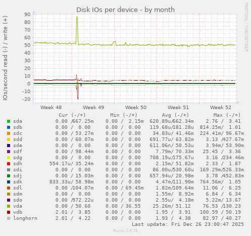The width and height of the screenshot is (251, 236).
Task: Click the vda Avg value '25.26m/ 51.12'
Action: pyautogui.click(x=172, y=206)
